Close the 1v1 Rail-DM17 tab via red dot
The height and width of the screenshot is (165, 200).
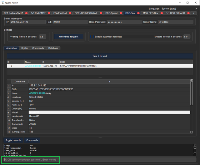pyautogui.click(x=49, y=13)
